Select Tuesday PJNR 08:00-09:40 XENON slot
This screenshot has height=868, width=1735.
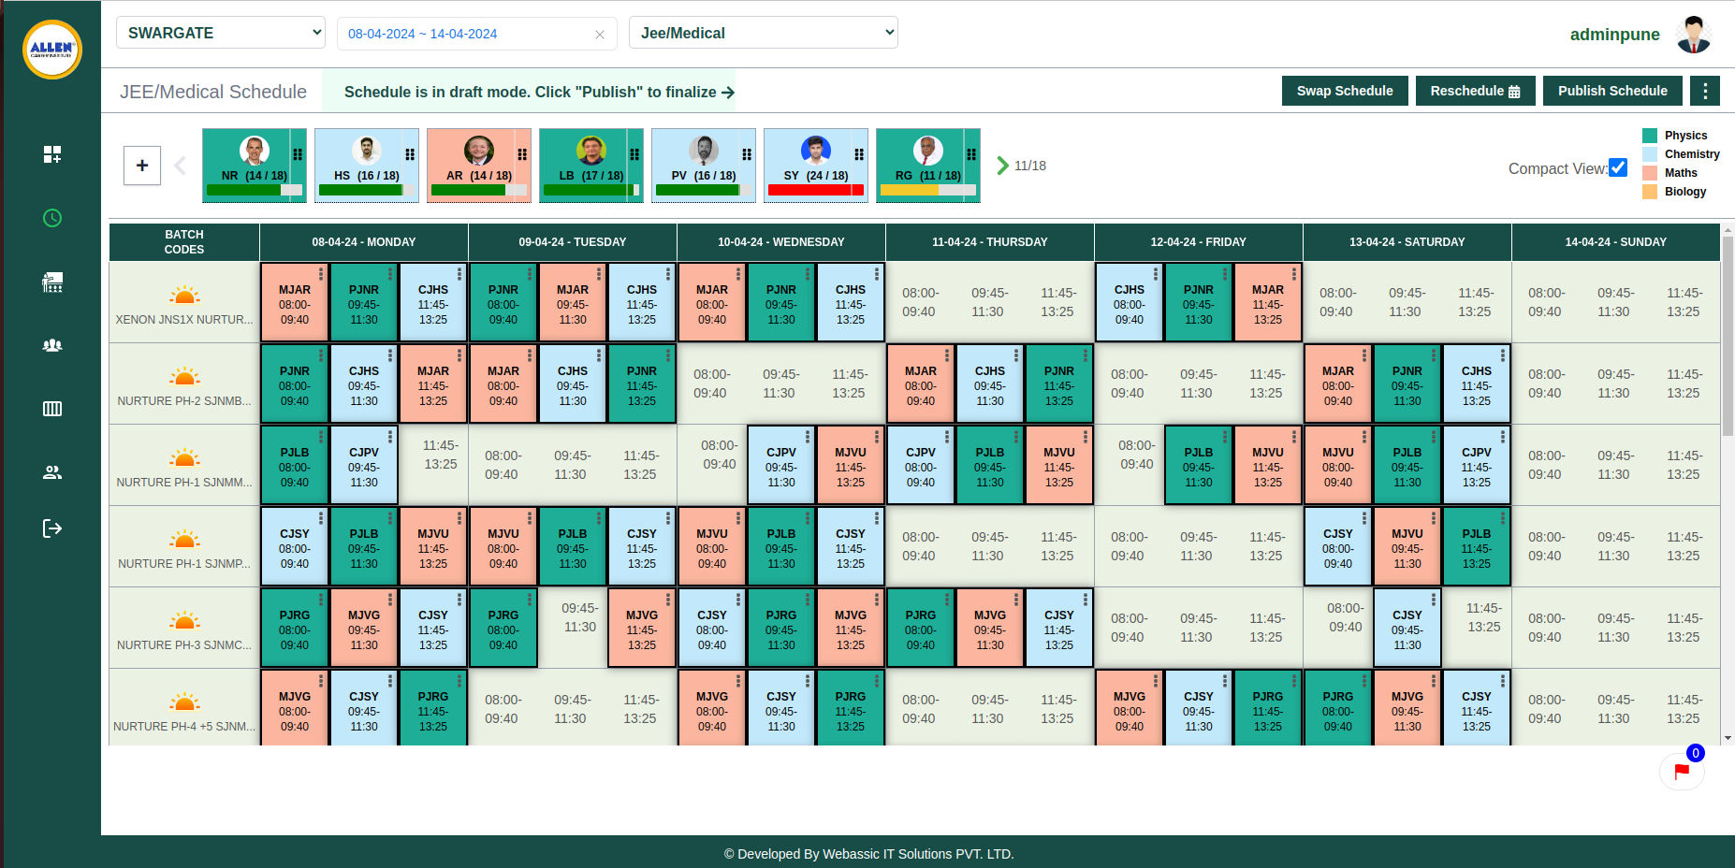503,302
